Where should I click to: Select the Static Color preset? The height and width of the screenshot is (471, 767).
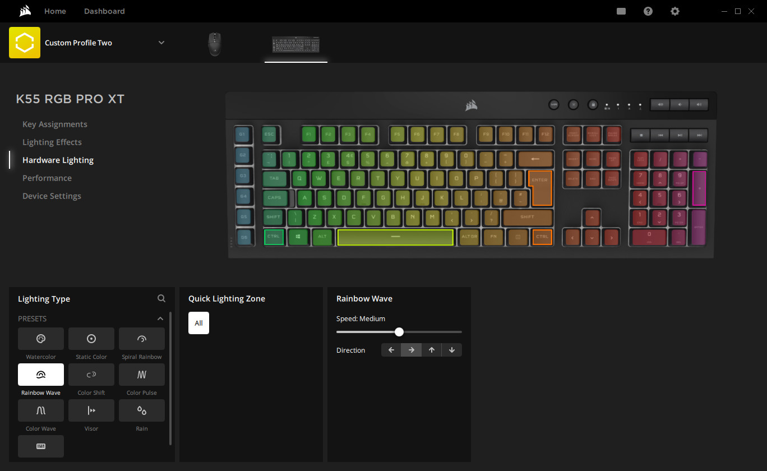point(91,339)
